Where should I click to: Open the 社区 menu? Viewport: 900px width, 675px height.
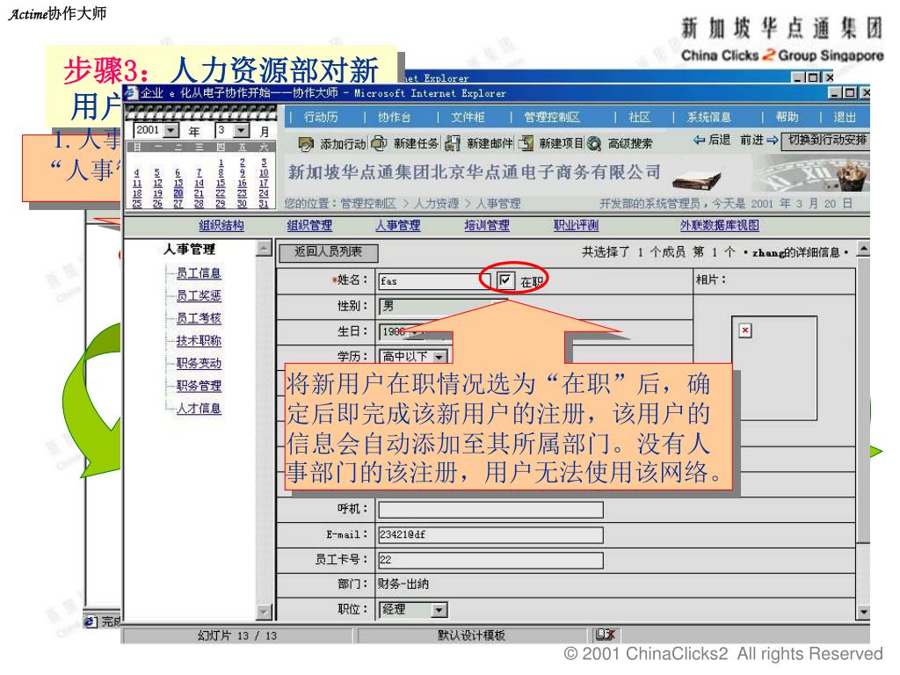640,117
